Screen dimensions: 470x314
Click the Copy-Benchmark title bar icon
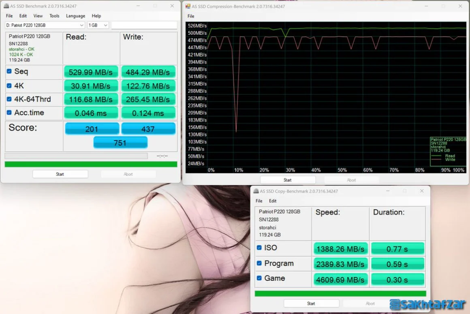[256, 191]
